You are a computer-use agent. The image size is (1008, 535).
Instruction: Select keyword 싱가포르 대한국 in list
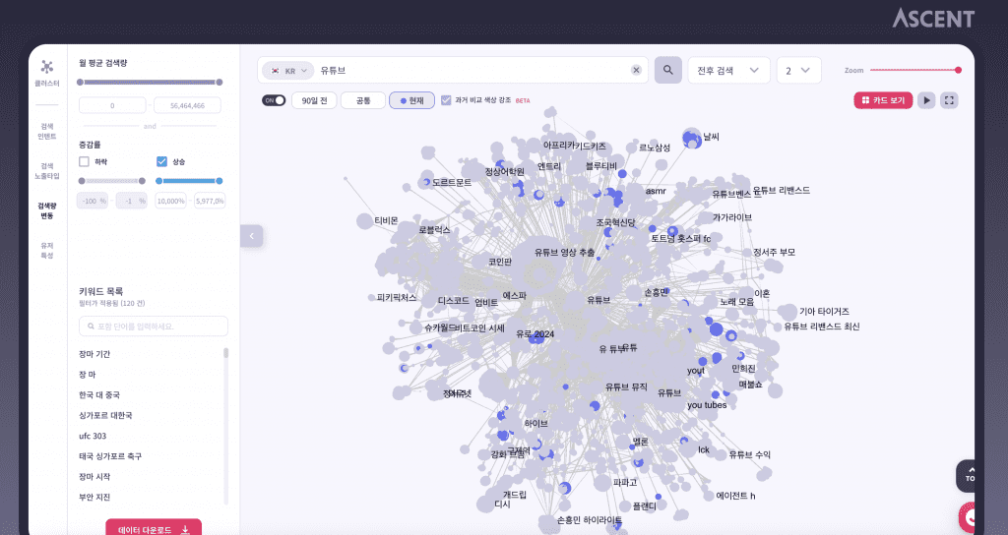(x=105, y=416)
